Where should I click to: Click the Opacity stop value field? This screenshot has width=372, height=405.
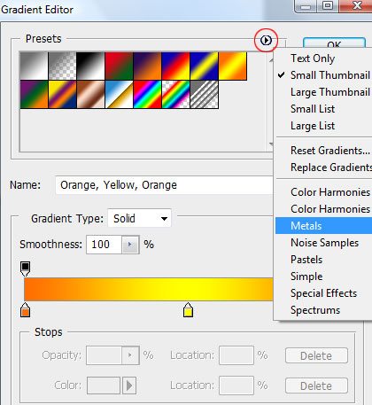[104, 355]
